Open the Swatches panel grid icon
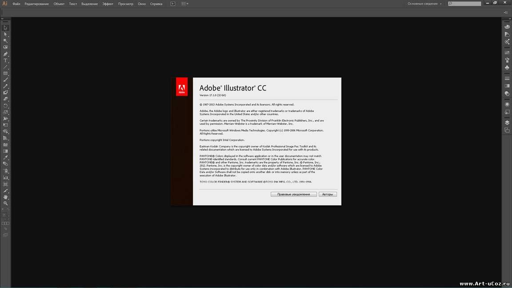The image size is (512, 288). tap(507, 52)
